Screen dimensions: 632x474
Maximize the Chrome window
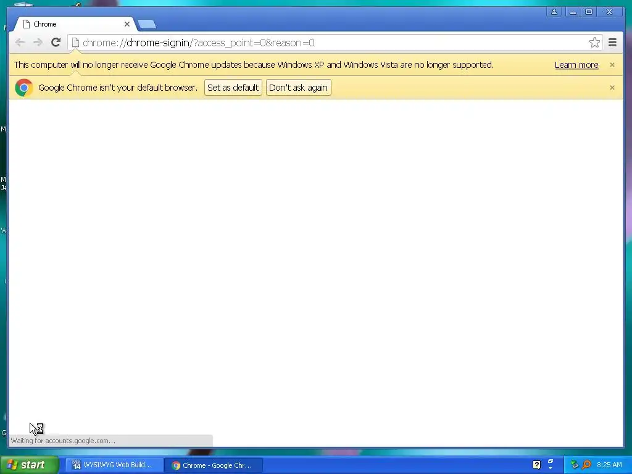click(589, 12)
